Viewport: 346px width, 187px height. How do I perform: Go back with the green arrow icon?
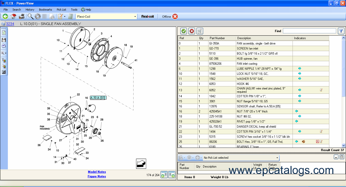tap(5, 16)
